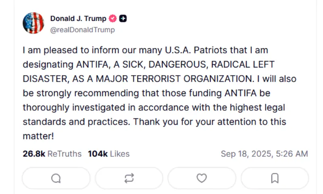Image resolution: width=323 pixels, height=194 pixels.
Task: Click the final word "matter!" in the post
Action: [x=38, y=136]
